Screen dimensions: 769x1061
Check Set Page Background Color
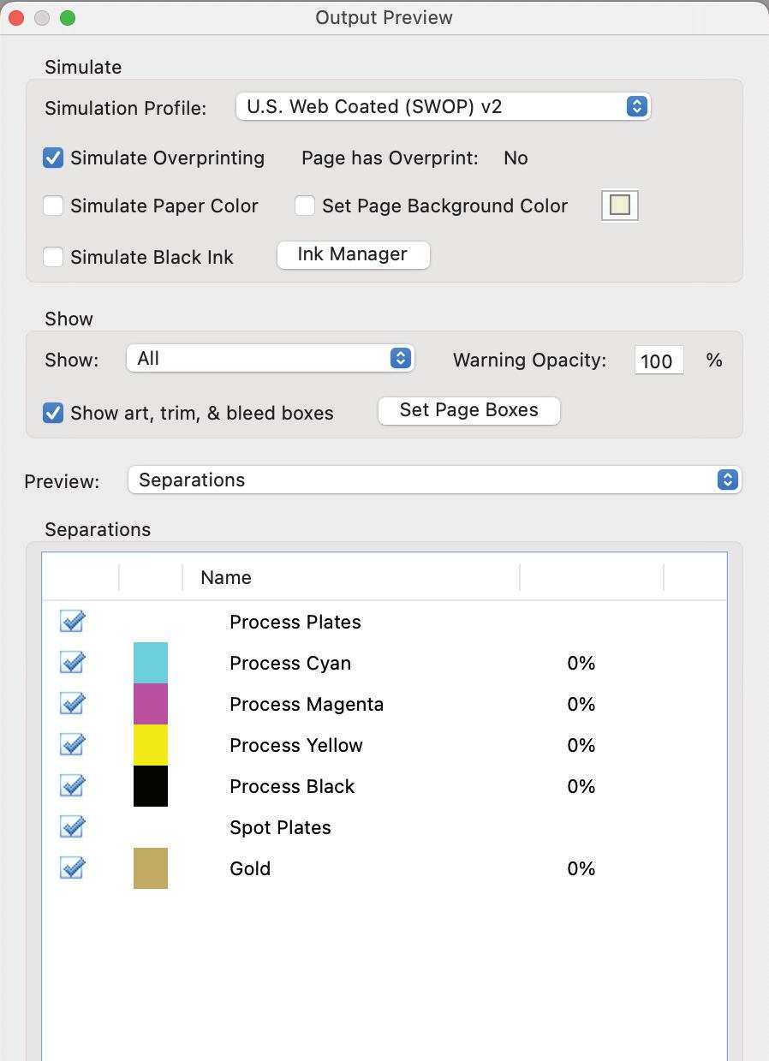[x=305, y=206]
